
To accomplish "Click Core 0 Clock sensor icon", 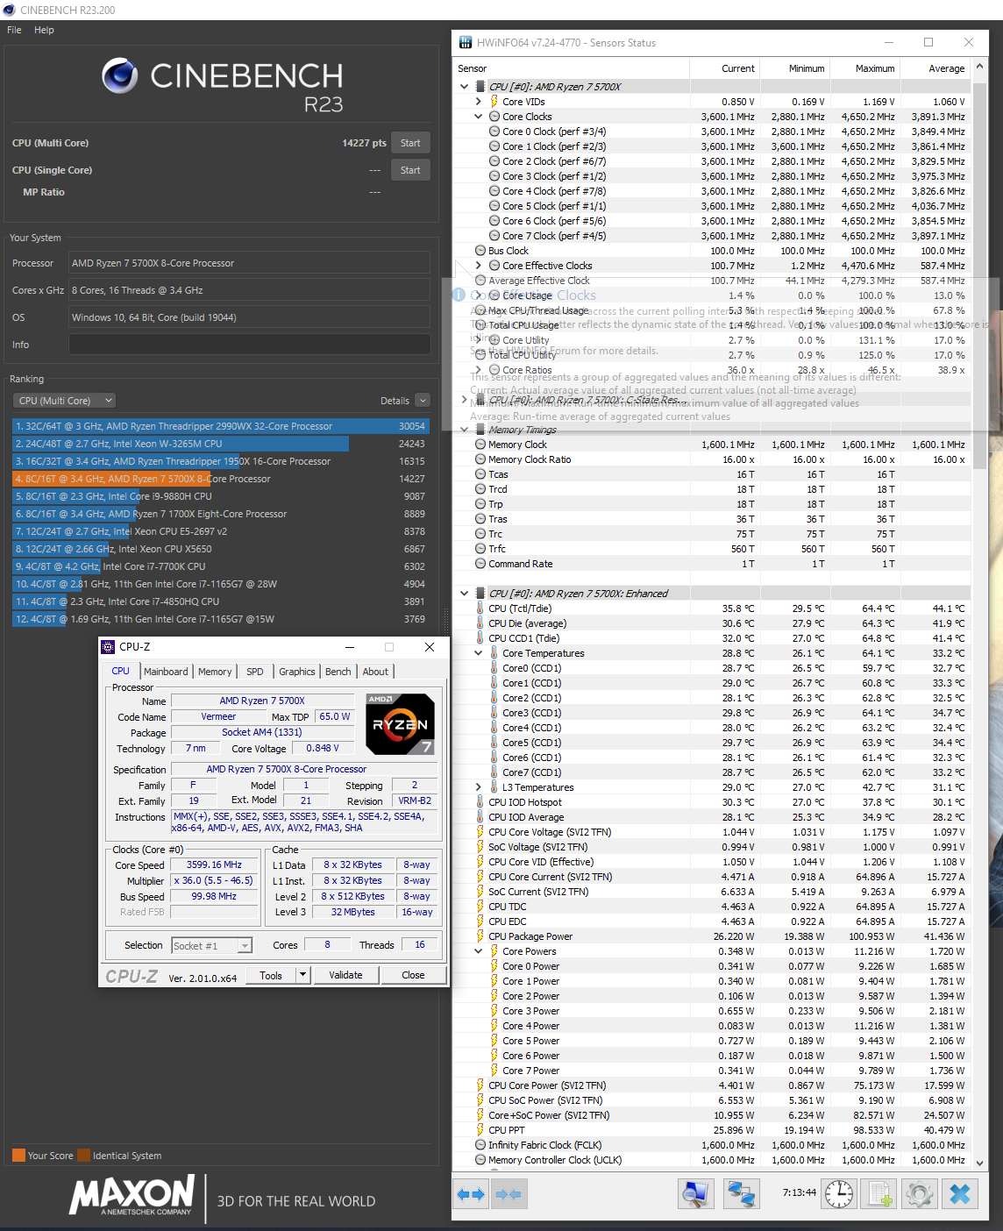I will tap(494, 132).
